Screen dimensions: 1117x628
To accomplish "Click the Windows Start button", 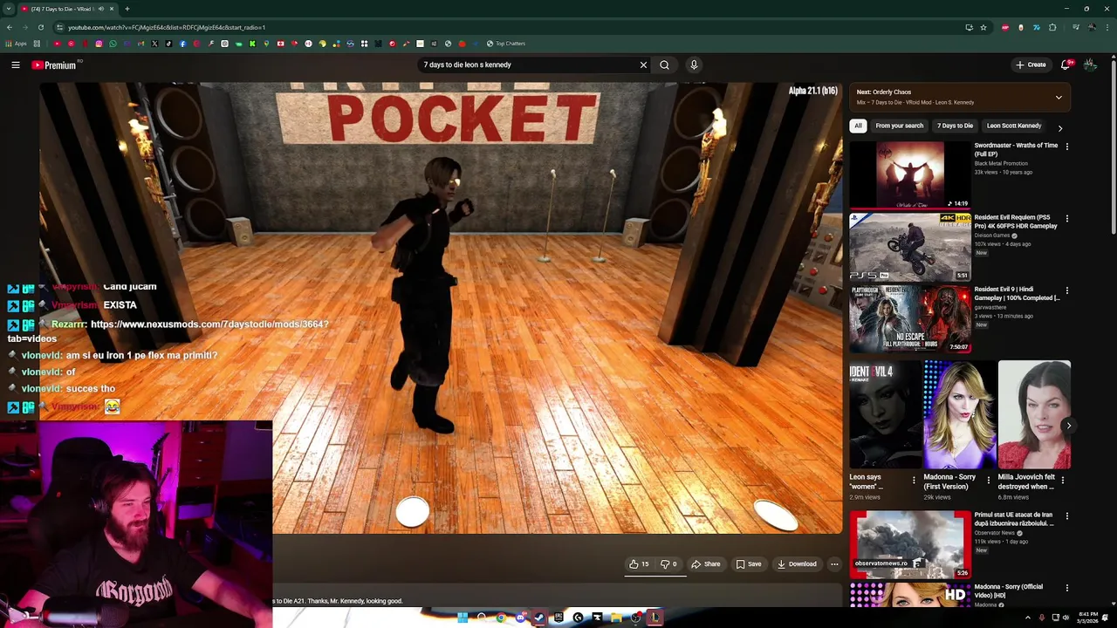I will click(463, 618).
